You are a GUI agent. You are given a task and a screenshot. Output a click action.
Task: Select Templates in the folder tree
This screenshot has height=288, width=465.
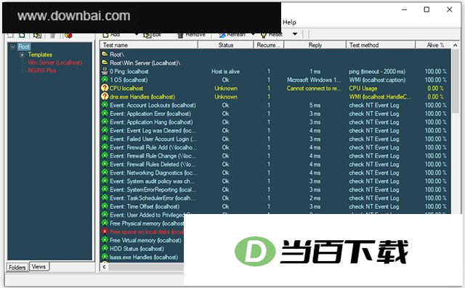coord(40,54)
